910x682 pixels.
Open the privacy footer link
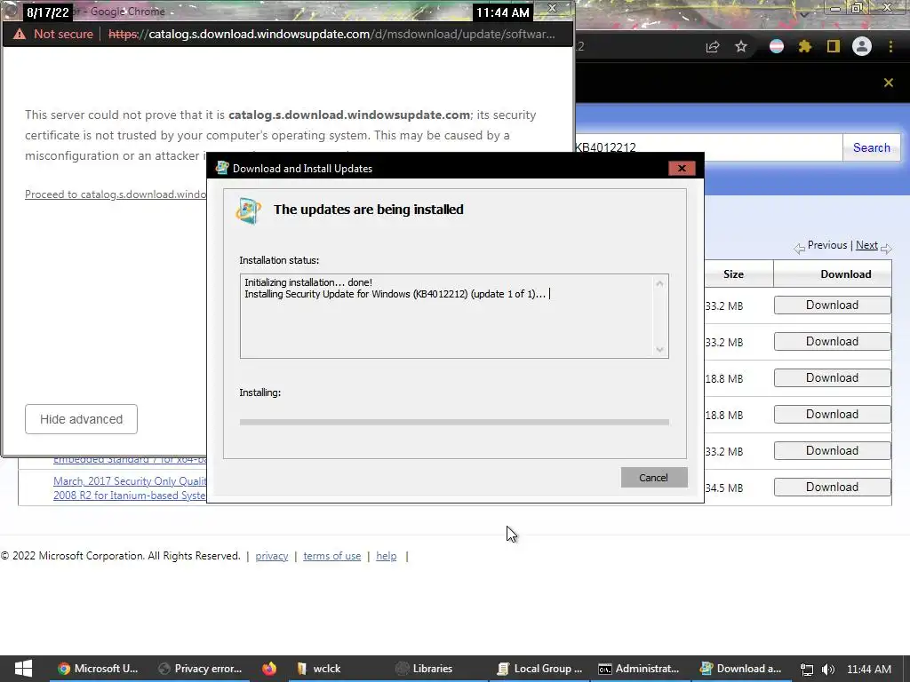272,556
